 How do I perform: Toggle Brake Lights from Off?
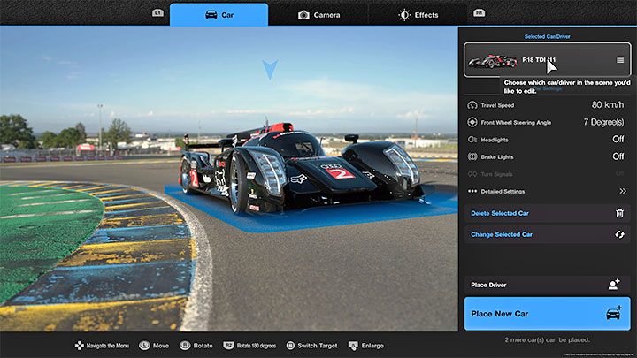pos(618,156)
